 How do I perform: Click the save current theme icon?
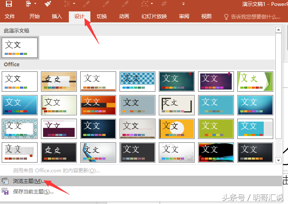click(x=5, y=191)
